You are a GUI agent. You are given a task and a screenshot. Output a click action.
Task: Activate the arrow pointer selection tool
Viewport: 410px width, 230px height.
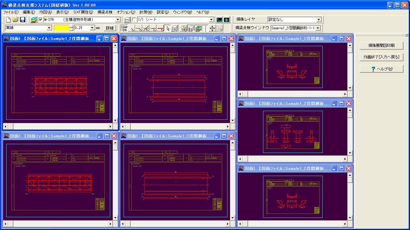pos(168,28)
